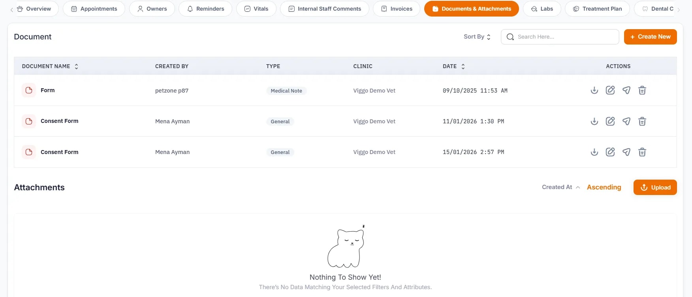
Task: Sort by Document Name column arrows
Action: click(x=76, y=67)
